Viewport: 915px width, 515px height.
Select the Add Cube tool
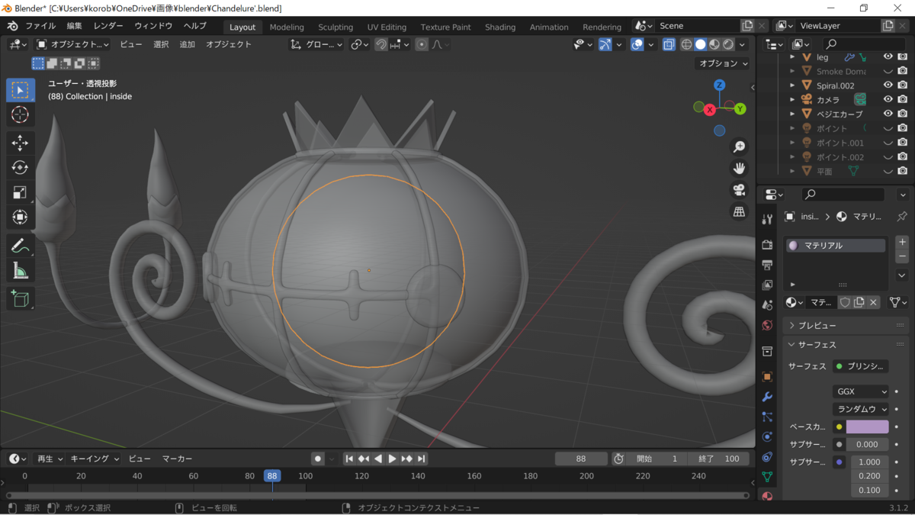[x=21, y=298]
